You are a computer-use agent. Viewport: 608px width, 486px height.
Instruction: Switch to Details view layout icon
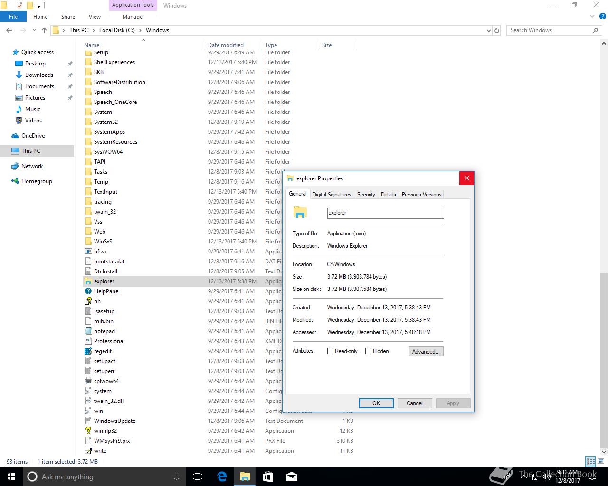coord(590,461)
